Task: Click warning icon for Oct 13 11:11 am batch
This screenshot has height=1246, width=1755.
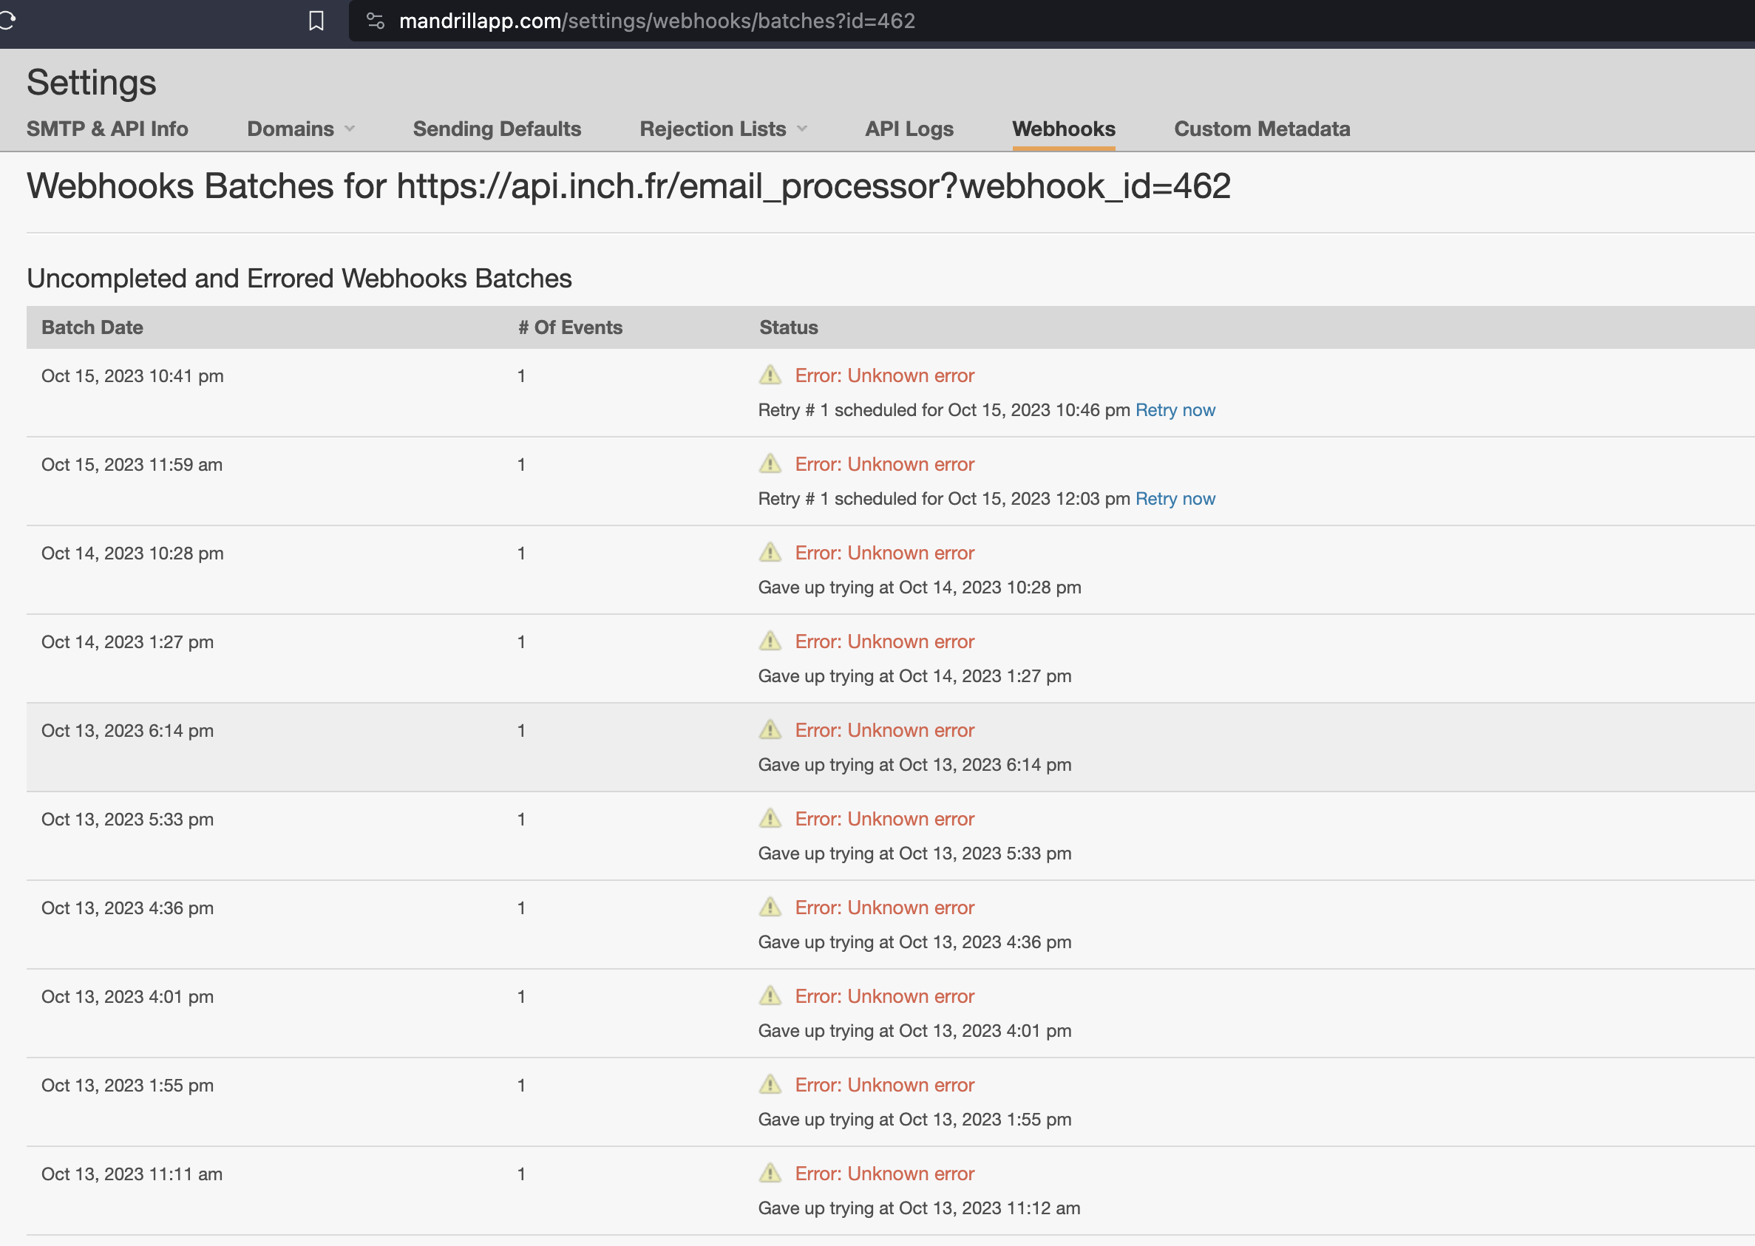Action: pos(770,1173)
